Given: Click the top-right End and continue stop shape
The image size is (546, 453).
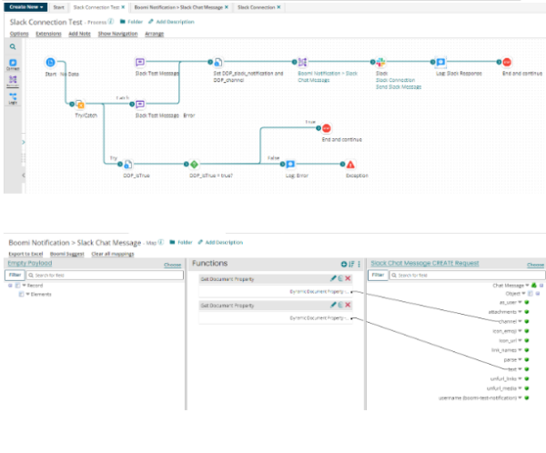Looking at the screenshot, I should pos(507,62).
